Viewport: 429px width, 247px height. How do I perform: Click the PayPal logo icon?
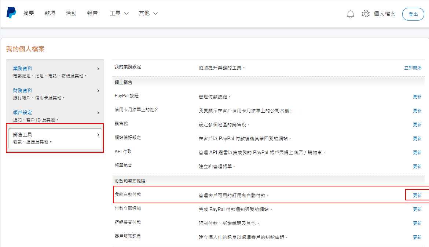coord(11,12)
